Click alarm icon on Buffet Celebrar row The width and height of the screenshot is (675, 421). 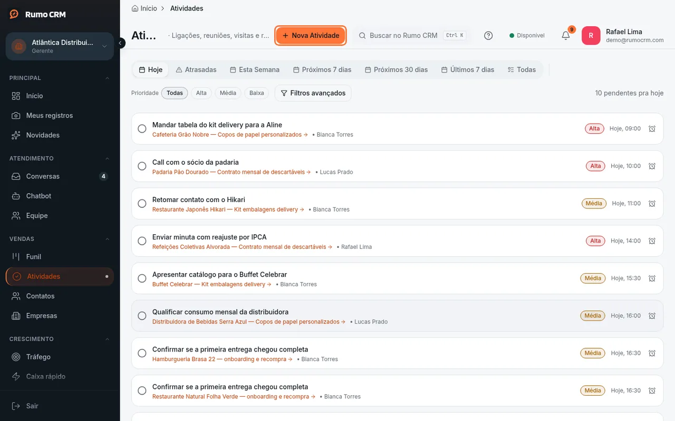[652, 278]
